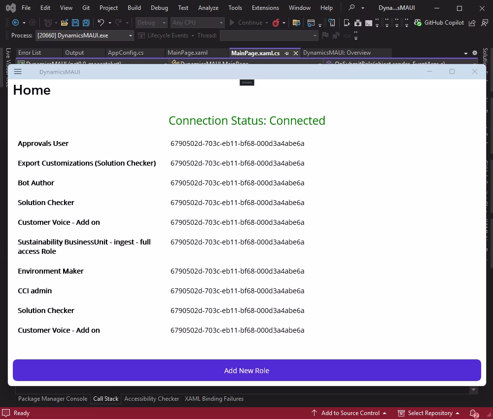Open the Undo history dropdown arrow
The height and width of the screenshot is (419, 493).
click(110, 23)
